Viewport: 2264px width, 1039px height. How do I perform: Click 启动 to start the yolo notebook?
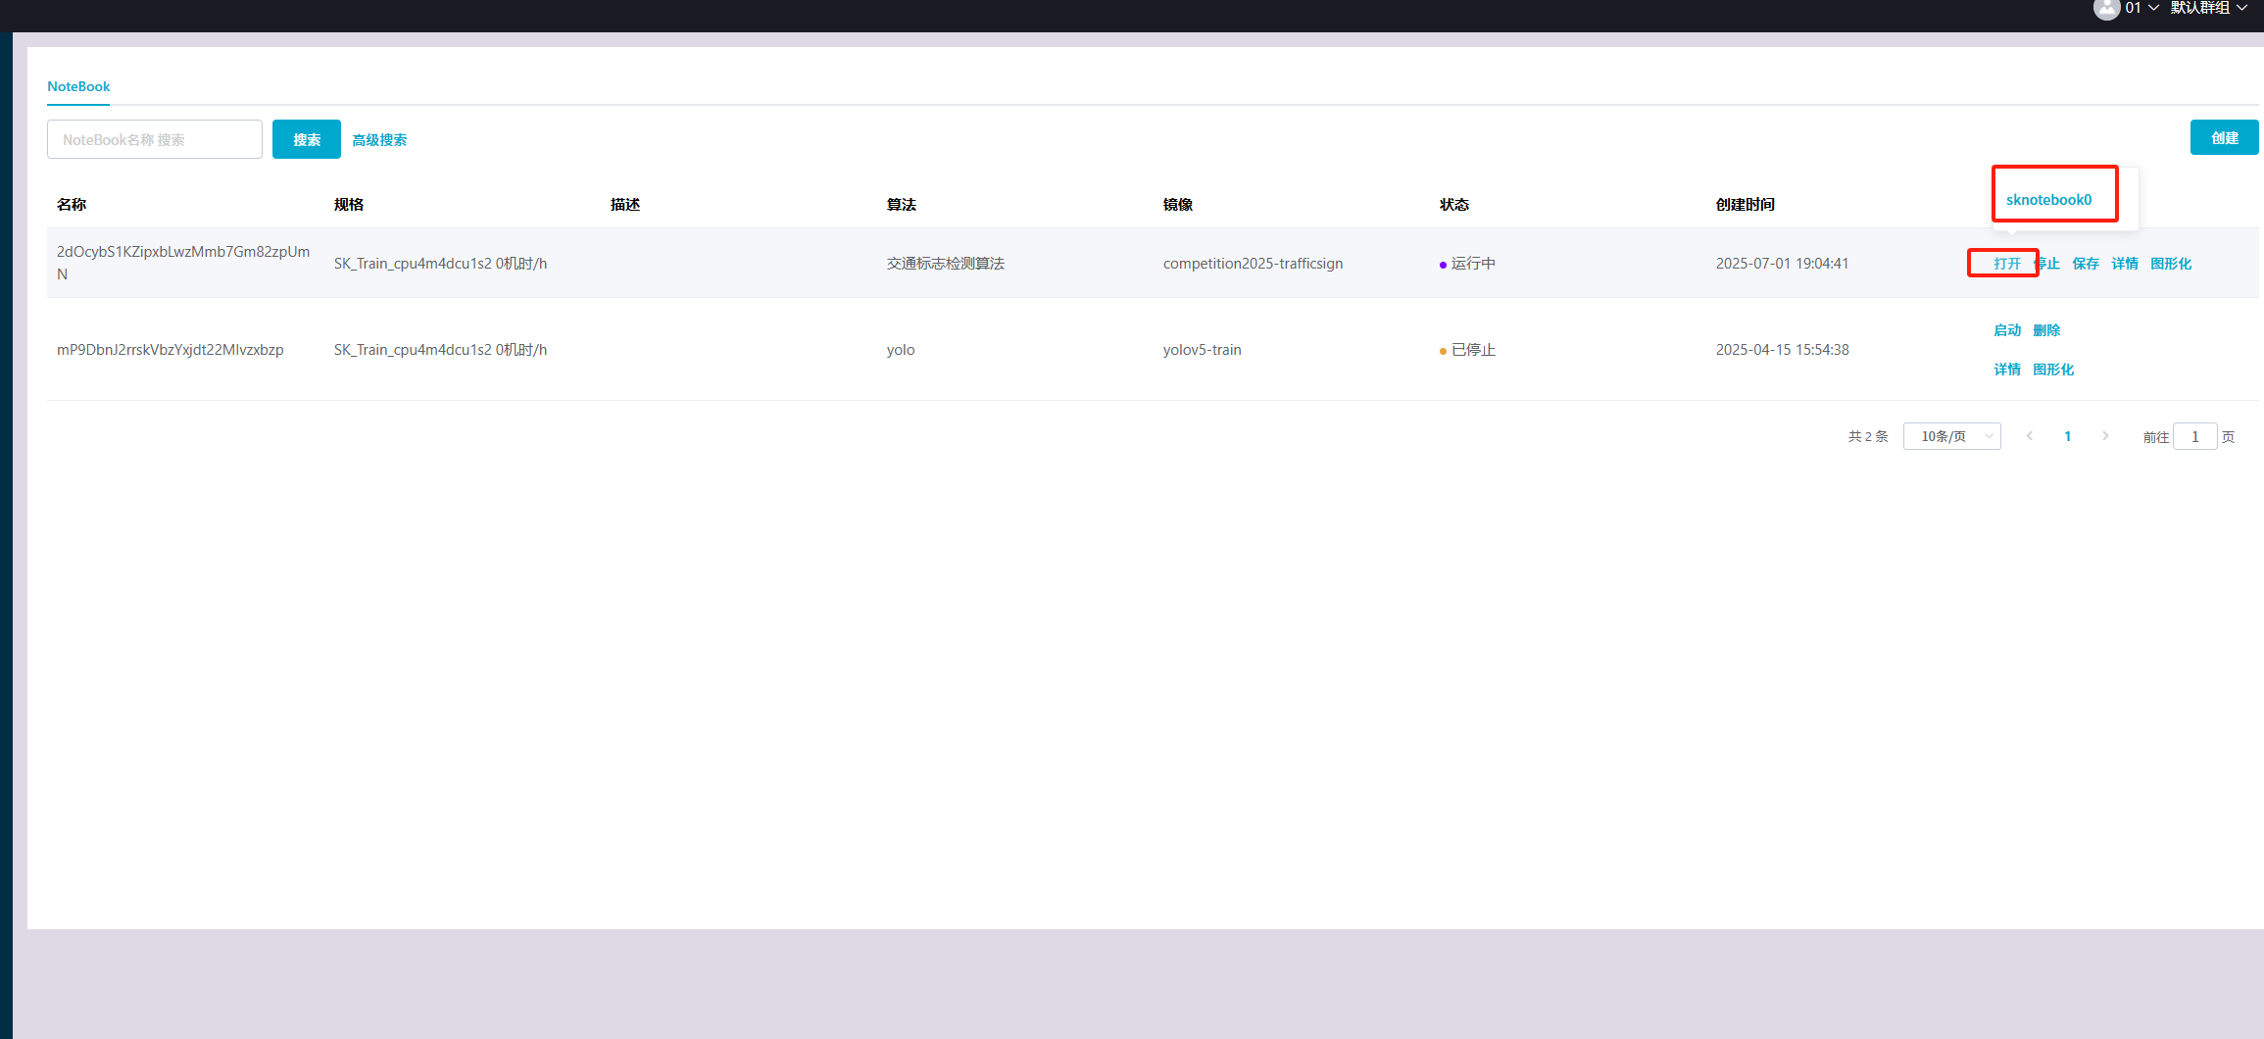pyautogui.click(x=2006, y=330)
